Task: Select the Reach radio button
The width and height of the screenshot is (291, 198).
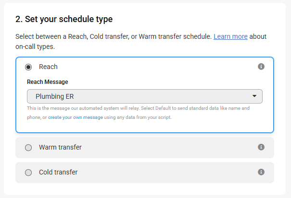Action: (x=28, y=67)
